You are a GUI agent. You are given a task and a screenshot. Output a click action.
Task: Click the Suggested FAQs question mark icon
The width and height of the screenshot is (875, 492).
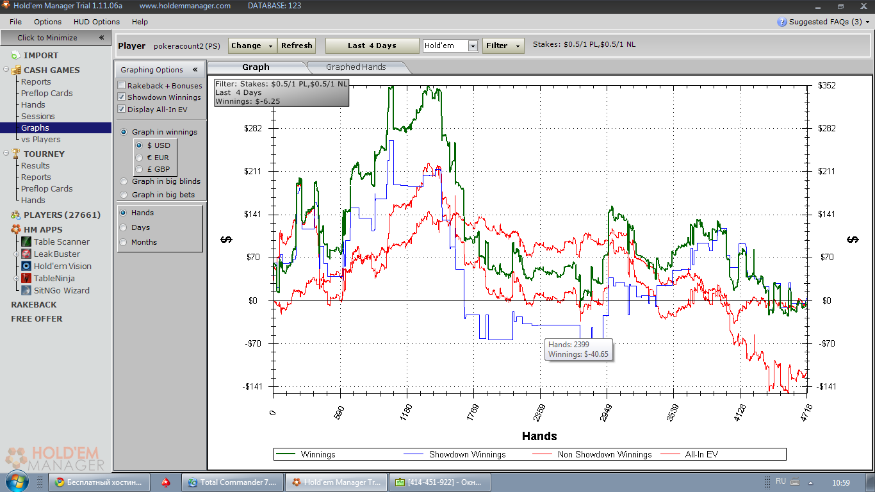(782, 22)
